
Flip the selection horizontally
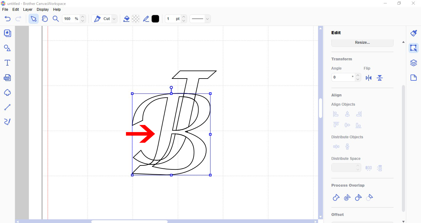pyautogui.click(x=369, y=78)
